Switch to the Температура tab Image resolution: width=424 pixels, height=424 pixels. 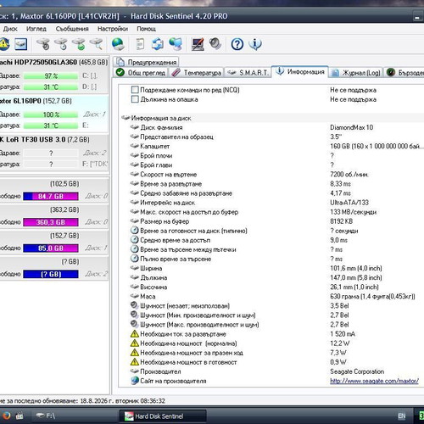click(x=197, y=73)
